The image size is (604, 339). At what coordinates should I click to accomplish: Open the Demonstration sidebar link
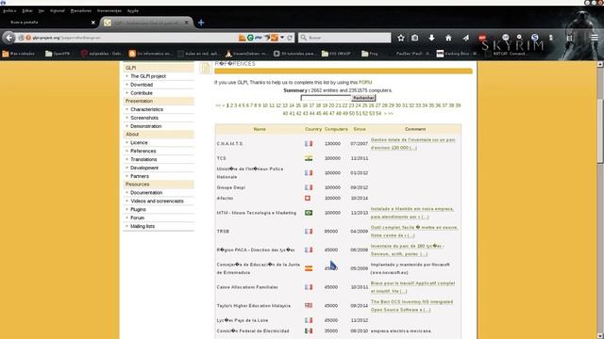[145, 126]
